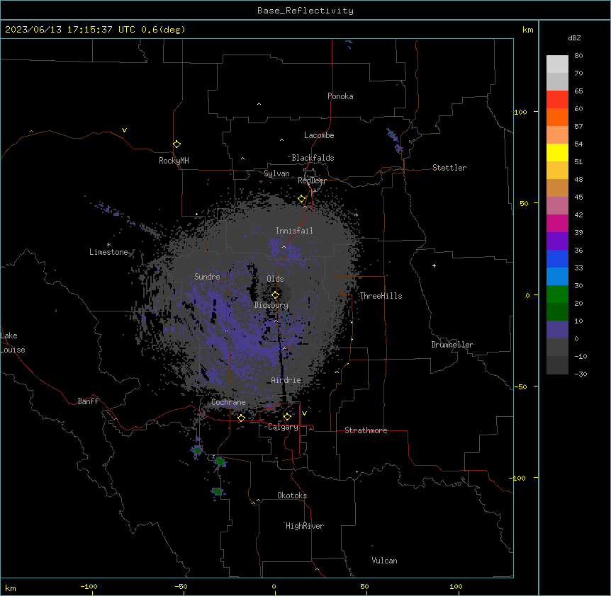This screenshot has height=596, width=611.
Task: Click the Didsbury town label
Action: [x=271, y=305]
